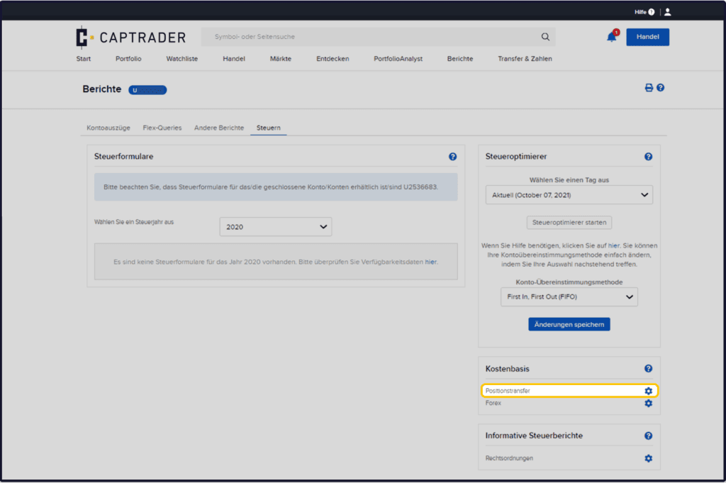The width and height of the screenshot is (726, 483).
Task: Open the user account icon
Action: click(x=668, y=12)
